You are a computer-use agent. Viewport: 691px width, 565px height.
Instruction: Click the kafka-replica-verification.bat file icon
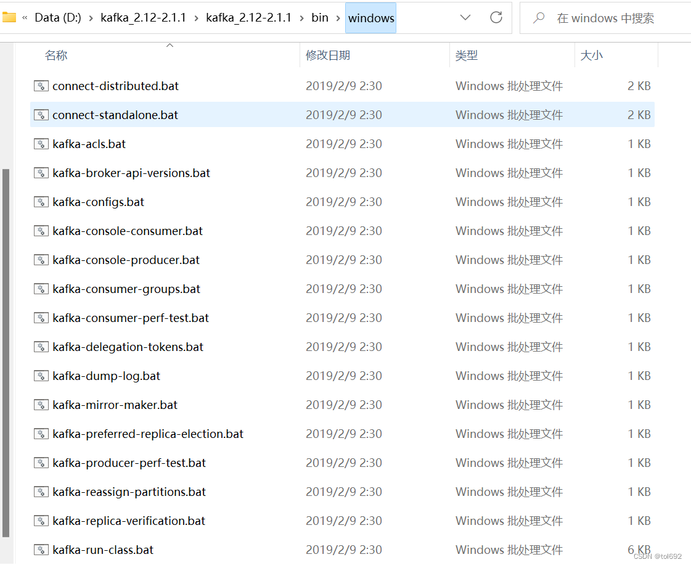[x=41, y=521]
